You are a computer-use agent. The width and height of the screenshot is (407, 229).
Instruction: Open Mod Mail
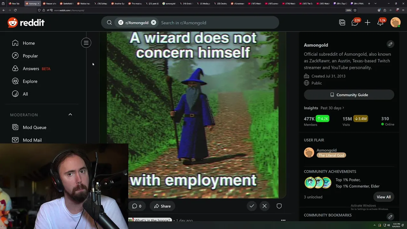point(32,140)
